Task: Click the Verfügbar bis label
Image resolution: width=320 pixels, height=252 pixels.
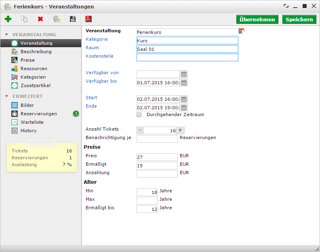Action: tap(101, 81)
